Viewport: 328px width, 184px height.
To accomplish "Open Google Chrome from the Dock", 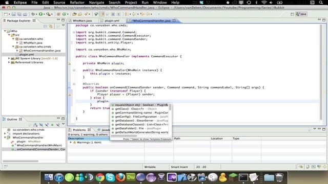I will (100, 177).
